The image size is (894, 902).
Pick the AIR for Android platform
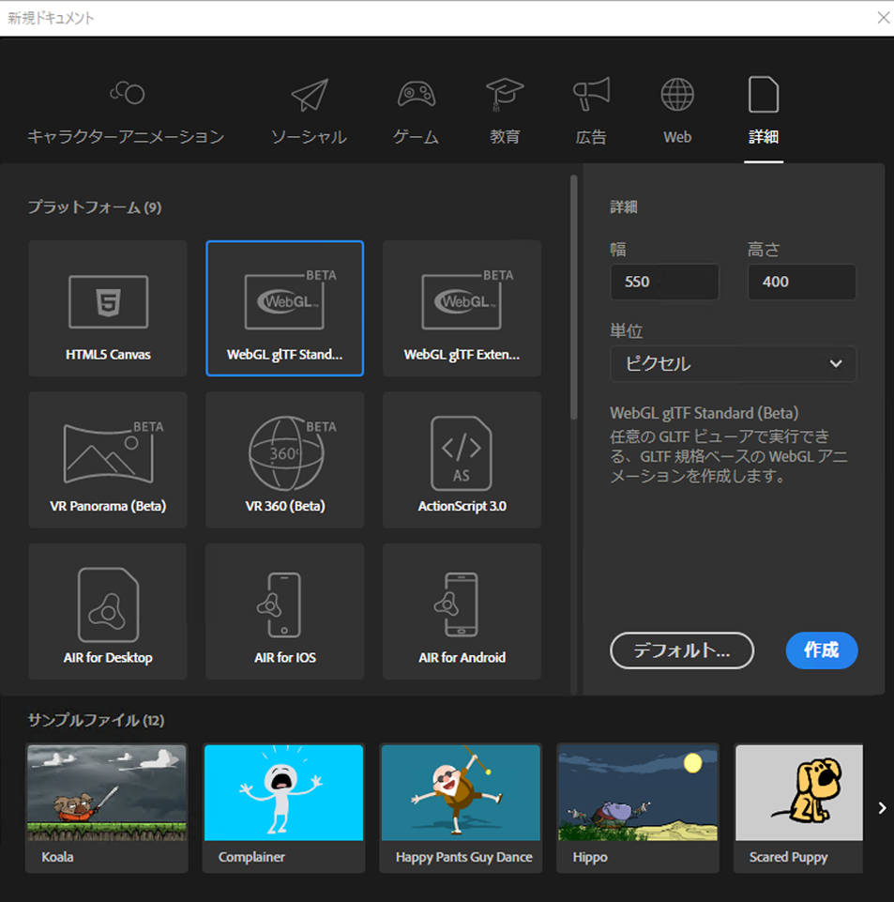pos(461,611)
